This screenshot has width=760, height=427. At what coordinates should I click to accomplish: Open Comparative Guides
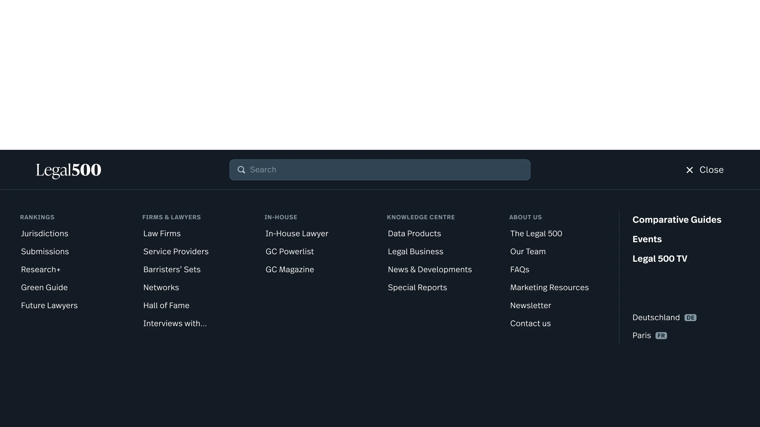click(x=677, y=220)
